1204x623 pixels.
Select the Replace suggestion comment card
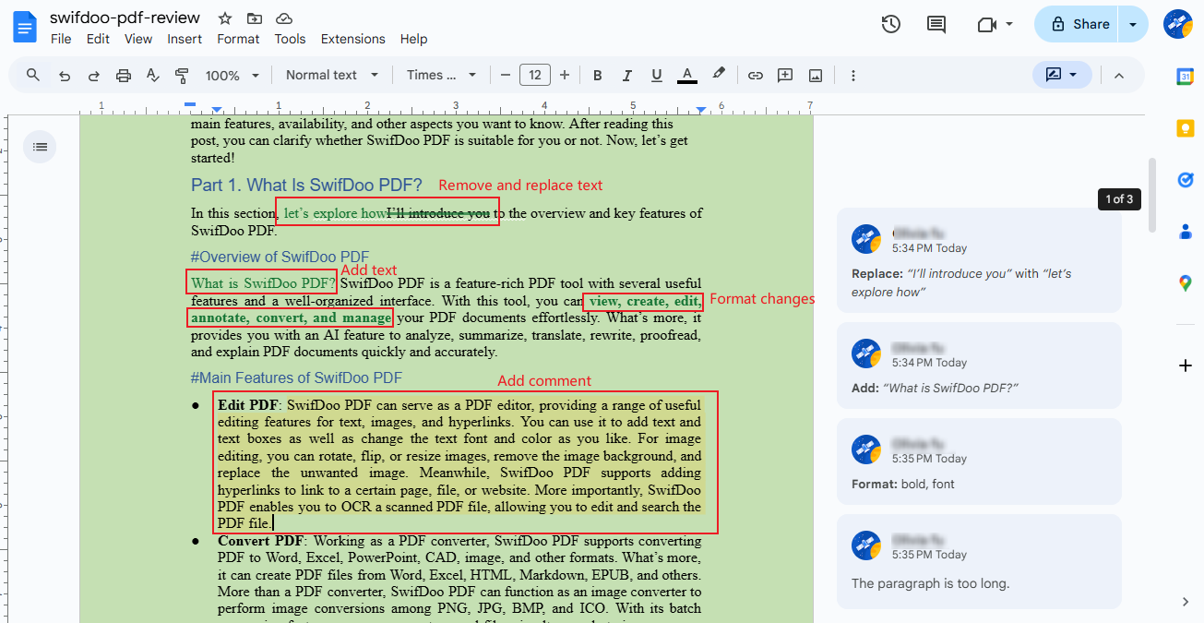tap(979, 260)
